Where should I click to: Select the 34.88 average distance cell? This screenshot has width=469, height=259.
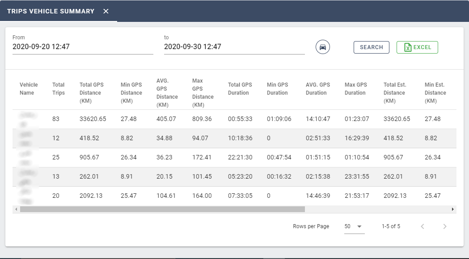164,138
